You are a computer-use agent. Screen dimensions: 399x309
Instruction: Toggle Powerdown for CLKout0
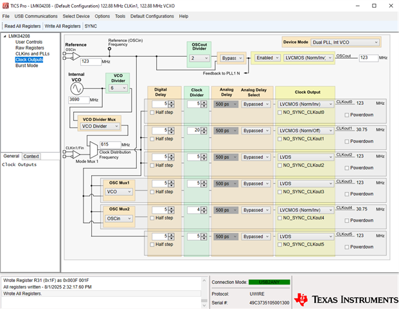coord(346,115)
